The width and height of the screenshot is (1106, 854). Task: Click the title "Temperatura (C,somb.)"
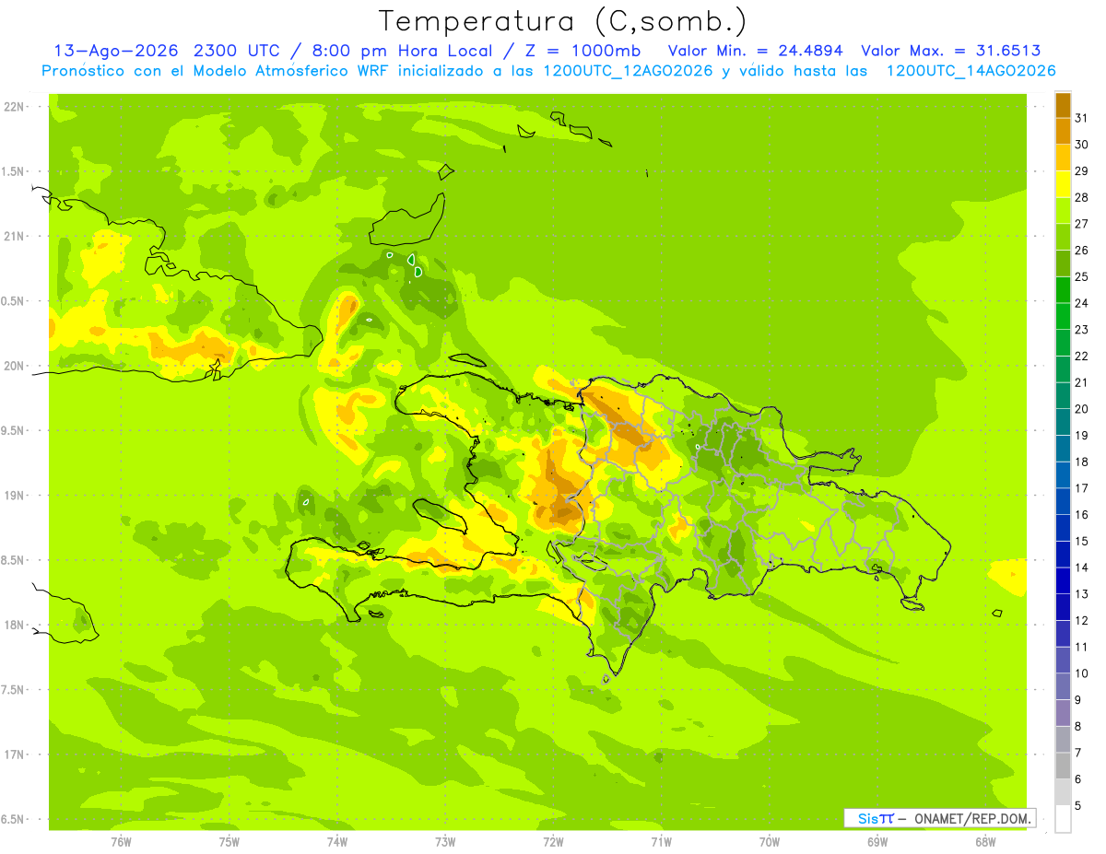pos(562,22)
